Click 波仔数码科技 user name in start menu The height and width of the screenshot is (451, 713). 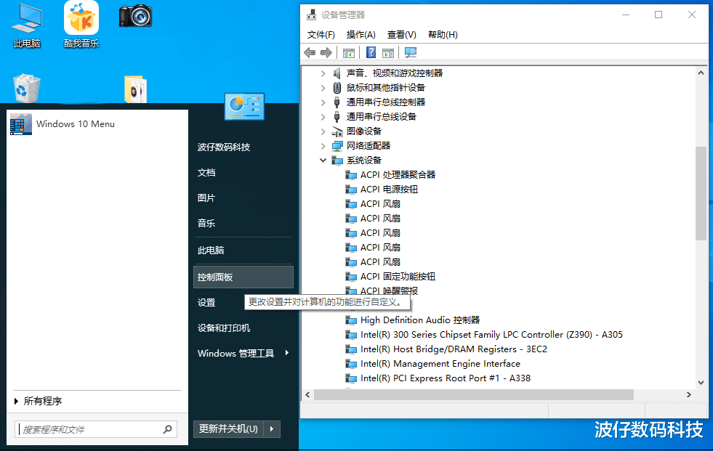224,147
